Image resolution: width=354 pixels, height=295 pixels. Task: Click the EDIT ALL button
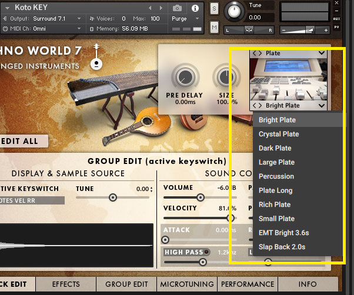[24, 141]
